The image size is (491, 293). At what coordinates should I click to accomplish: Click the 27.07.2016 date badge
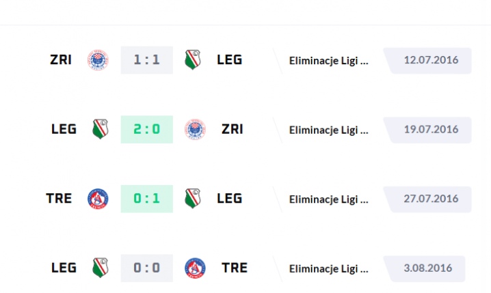coord(428,199)
